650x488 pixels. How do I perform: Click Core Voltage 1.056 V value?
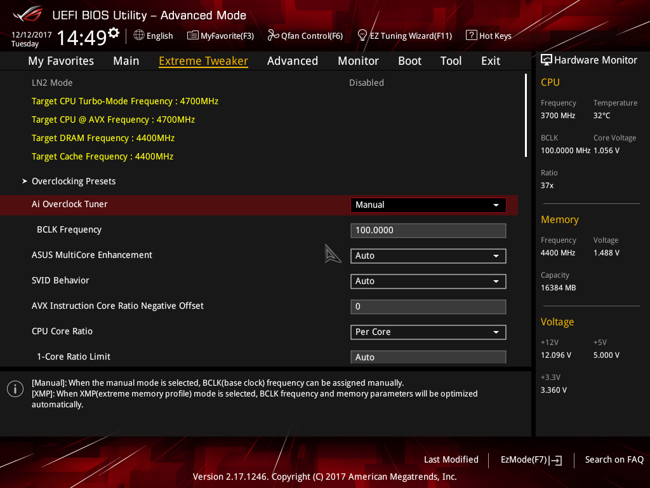pos(606,150)
